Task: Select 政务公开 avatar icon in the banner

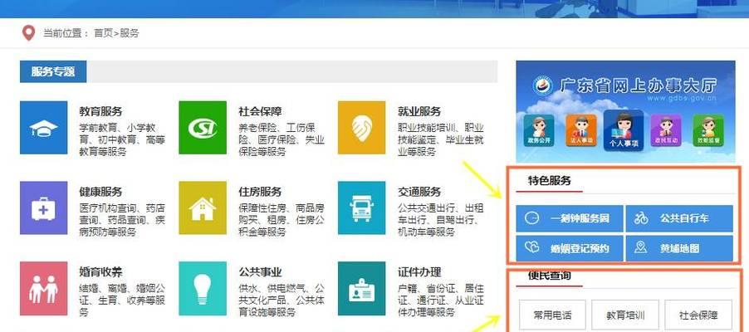Action: click(539, 131)
